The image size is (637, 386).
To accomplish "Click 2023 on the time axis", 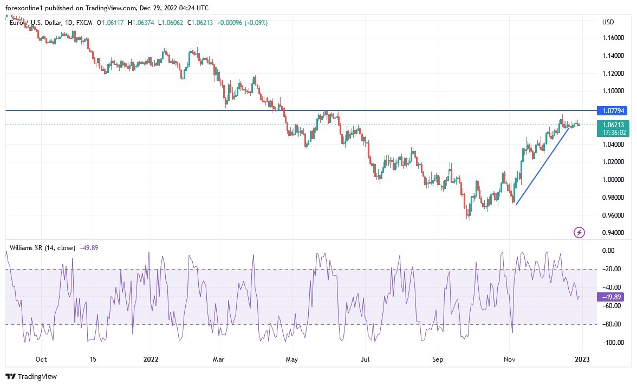I will 582,359.
